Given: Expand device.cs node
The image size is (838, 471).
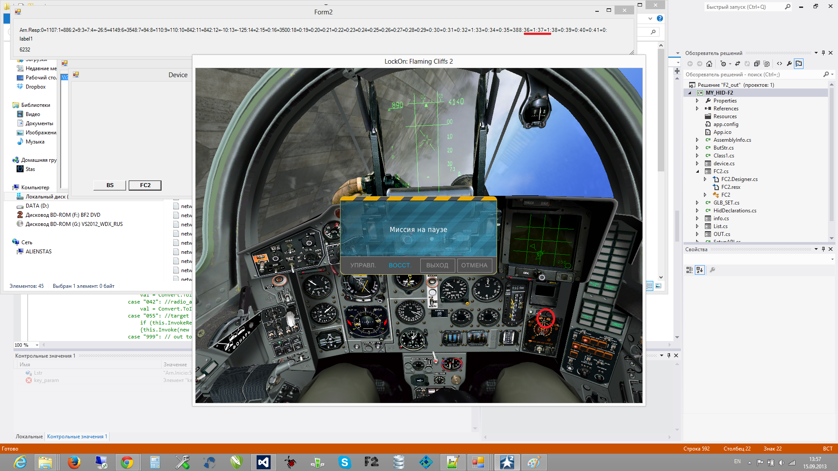Looking at the screenshot, I should click(697, 164).
